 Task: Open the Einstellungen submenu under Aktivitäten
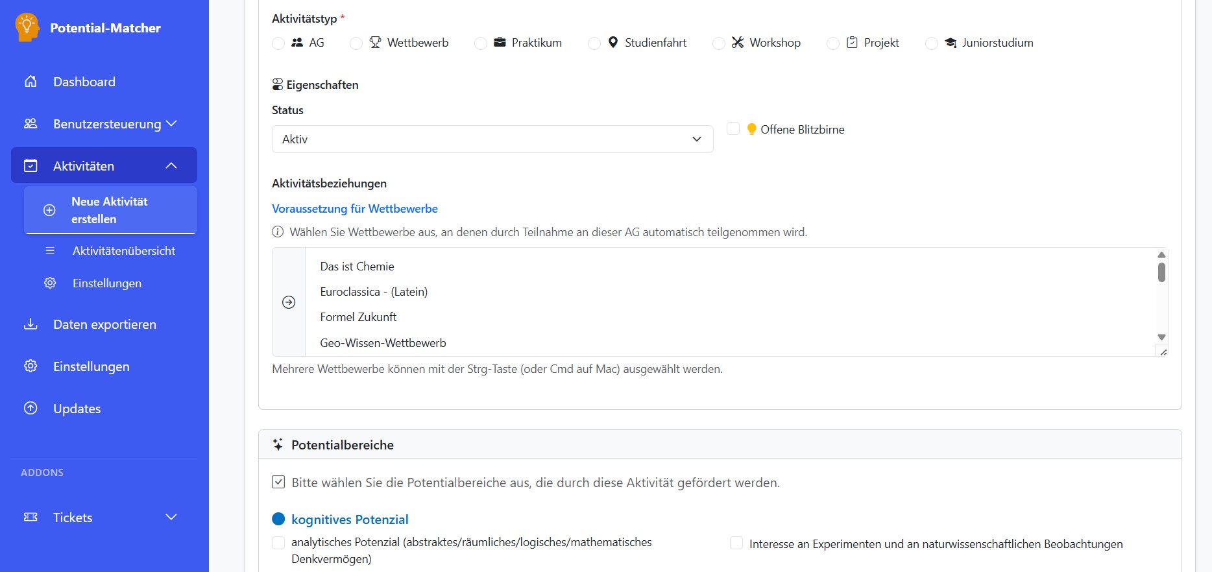coord(110,283)
